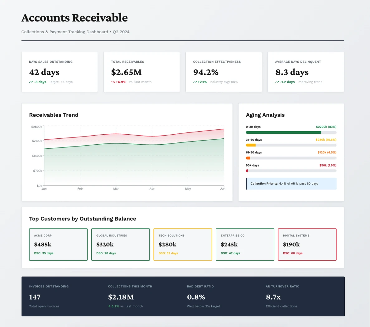Select the Digital Systems overdue card
Screen dimensions: 370x327
pyautogui.click(x=307, y=244)
